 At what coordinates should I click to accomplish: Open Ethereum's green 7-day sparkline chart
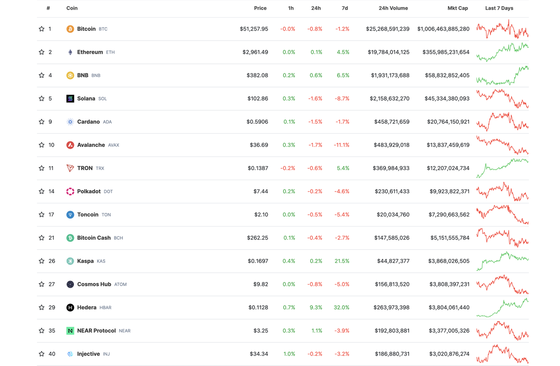[x=502, y=52]
